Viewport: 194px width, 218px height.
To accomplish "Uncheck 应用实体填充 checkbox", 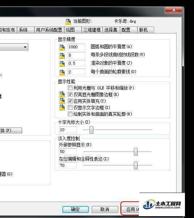I will click(x=70, y=101).
